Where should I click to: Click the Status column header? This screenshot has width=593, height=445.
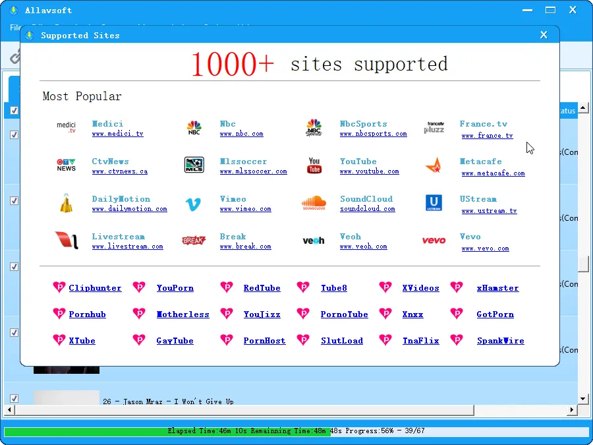tap(568, 111)
